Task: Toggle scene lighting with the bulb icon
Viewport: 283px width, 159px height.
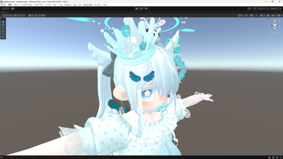Action: 251,15
